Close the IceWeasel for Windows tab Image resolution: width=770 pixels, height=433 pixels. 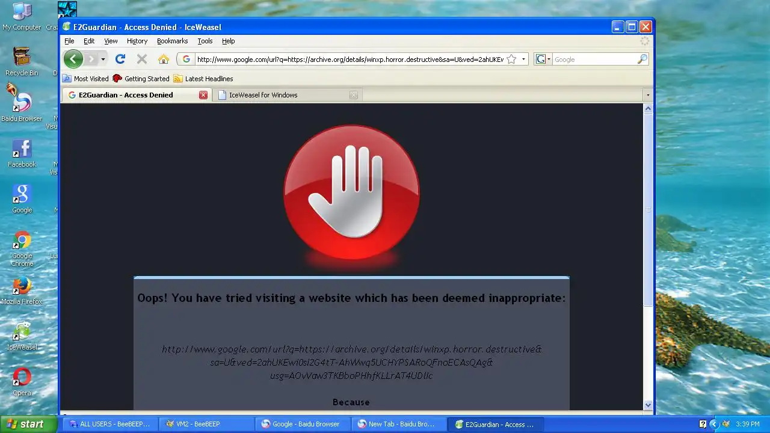tap(354, 95)
